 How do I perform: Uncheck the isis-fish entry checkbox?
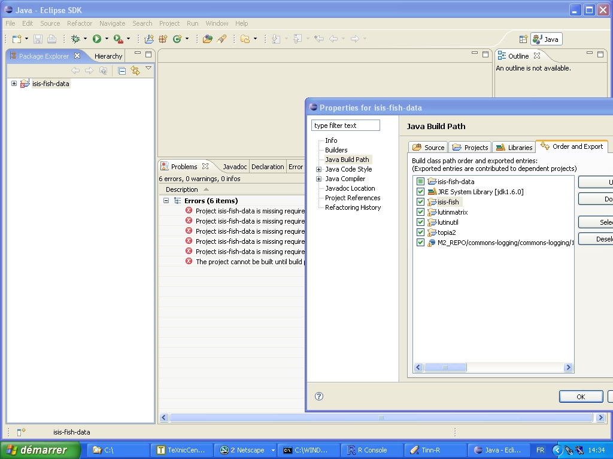pos(420,202)
